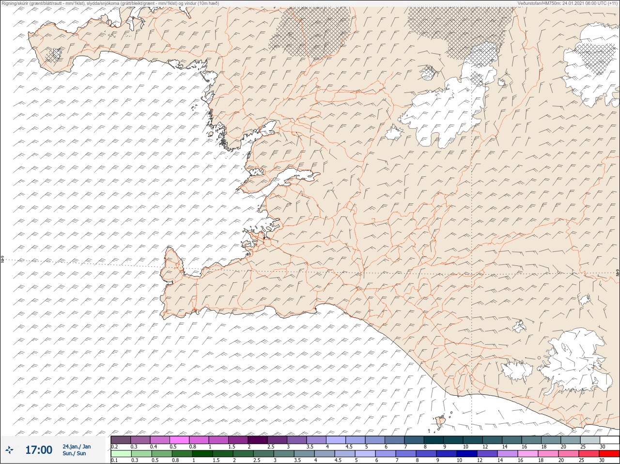This screenshot has height=464, width=620.
Task: Select the top legend swatch between 0.2 and 0.3
Action: tap(121, 440)
